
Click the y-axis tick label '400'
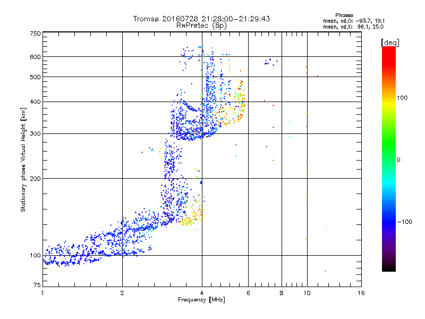(36, 102)
